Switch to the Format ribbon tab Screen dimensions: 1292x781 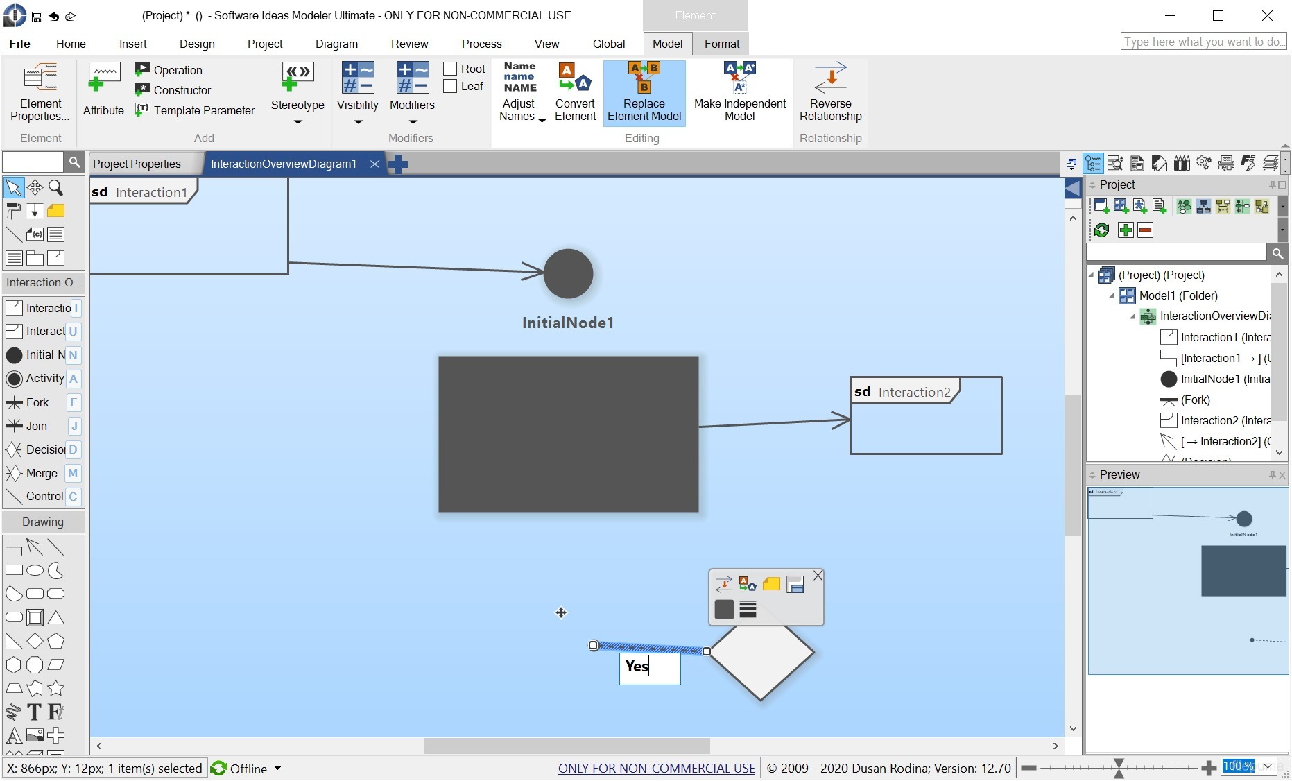tap(721, 43)
